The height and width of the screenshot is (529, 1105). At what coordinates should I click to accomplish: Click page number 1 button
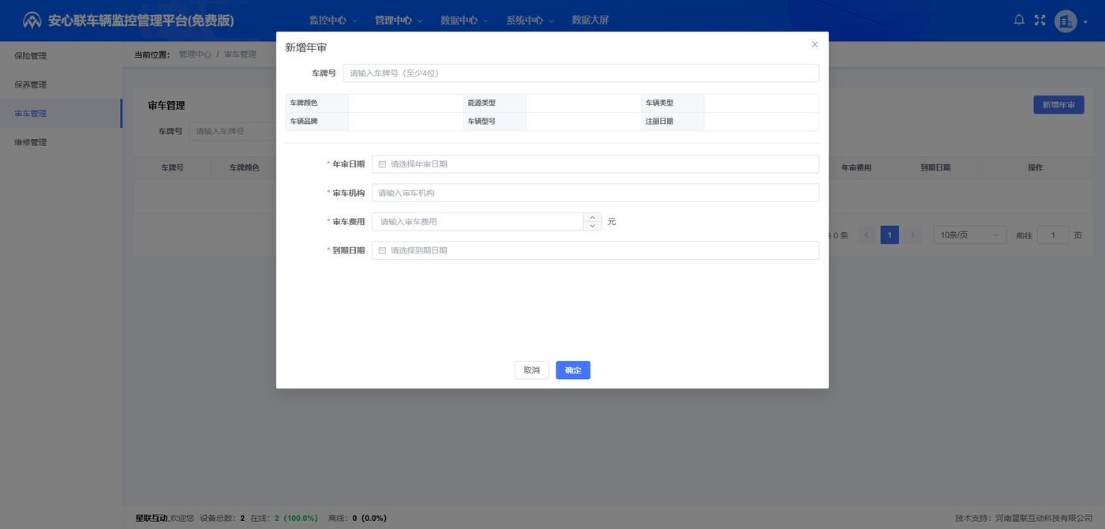(x=890, y=234)
